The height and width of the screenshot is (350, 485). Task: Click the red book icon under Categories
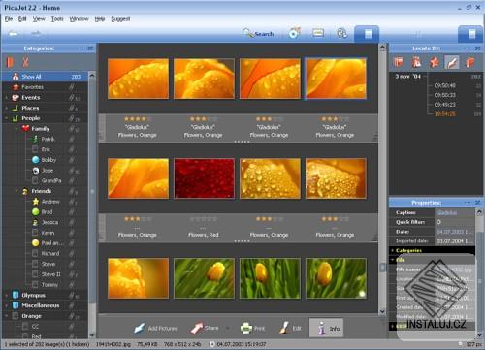[11, 62]
